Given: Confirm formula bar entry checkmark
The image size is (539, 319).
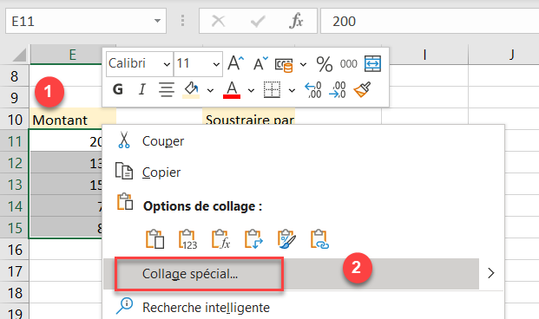Looking at the screenshot, I should coord(258,22).
